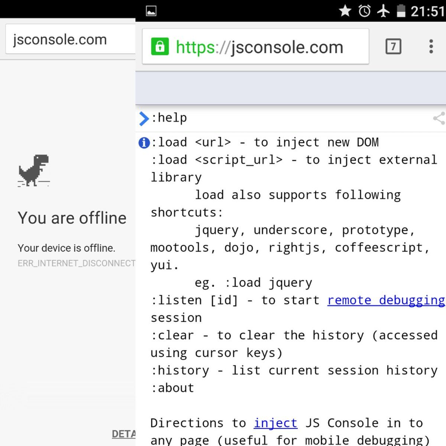
Task: Tap the ':load <url> - to inject new DOM' line
Action: click(265, 142)
